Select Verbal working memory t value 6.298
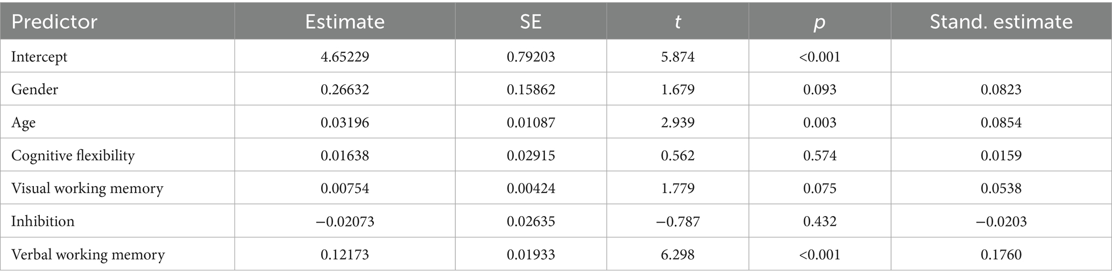The height and width of the screenshot is (280, 1112). point(677,254)
